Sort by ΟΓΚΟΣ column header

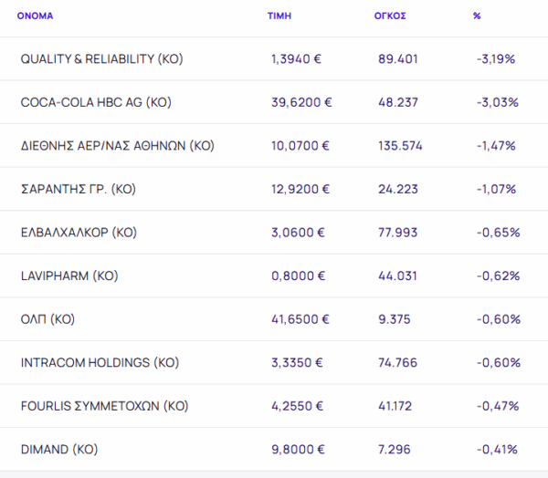[390, 16]
